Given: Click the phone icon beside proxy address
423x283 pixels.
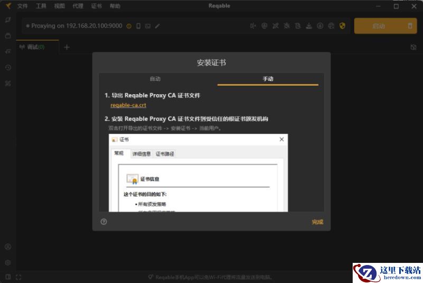Looking at the screenshot, I should pos(139,26).
